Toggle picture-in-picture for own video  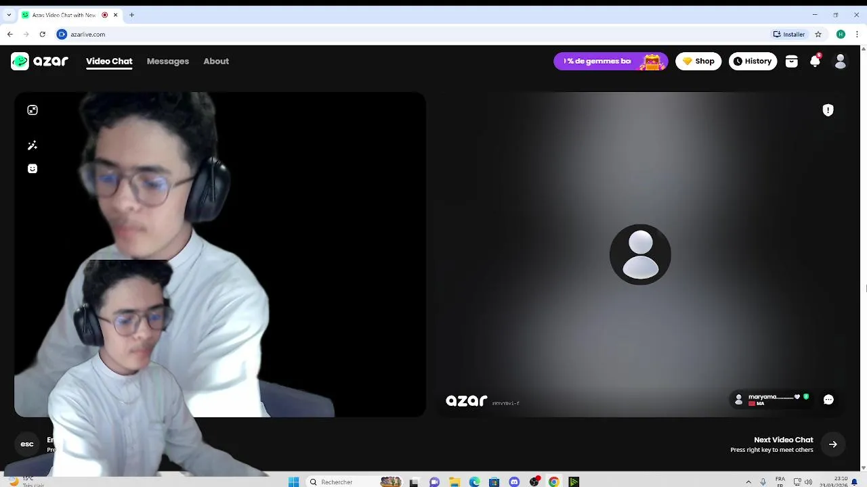click(33, 110)
